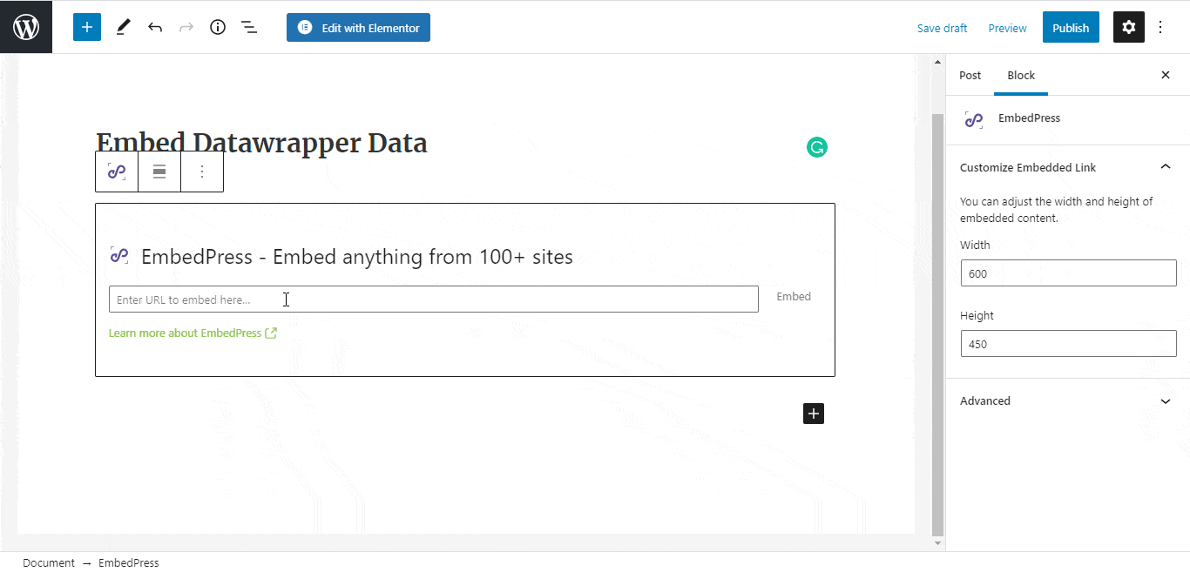
Task: Open the WordPress logo menu
Action: coord(26,27)
